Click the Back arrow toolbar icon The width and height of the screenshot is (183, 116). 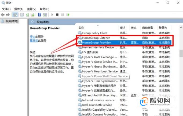[x=3, y=15]
